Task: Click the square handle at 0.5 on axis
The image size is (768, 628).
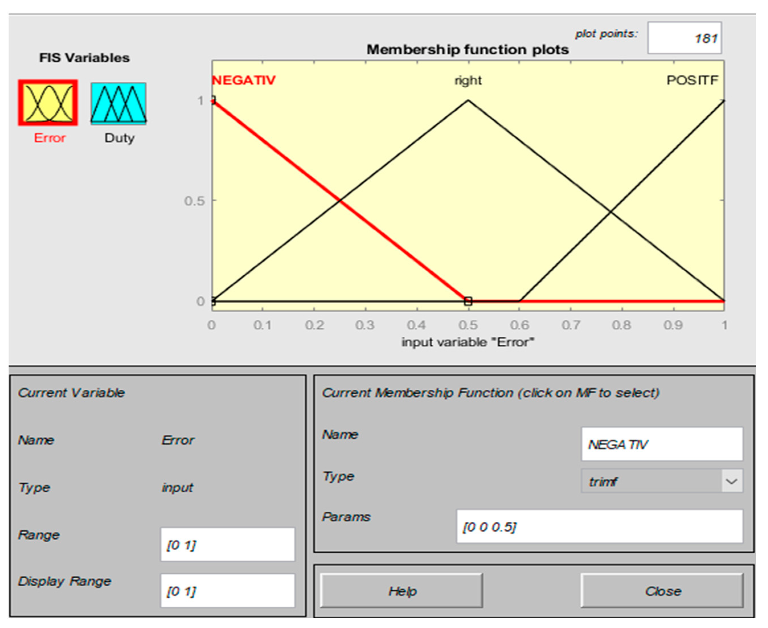Action: click(468, 301)
